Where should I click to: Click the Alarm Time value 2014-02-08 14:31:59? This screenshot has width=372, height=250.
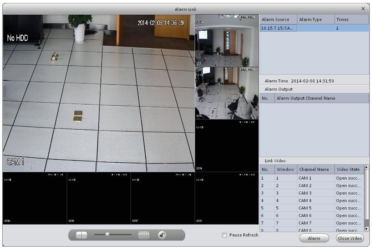[312, 81]
